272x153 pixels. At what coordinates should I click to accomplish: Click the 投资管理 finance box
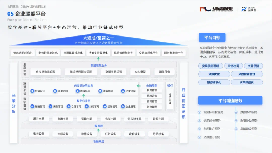(152, 90)
